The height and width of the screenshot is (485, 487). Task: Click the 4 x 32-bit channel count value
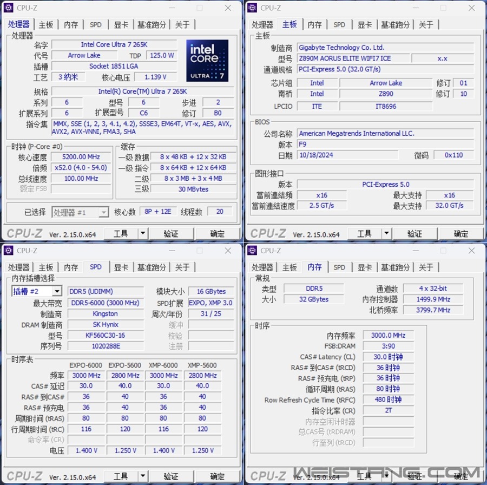[433, 289]
